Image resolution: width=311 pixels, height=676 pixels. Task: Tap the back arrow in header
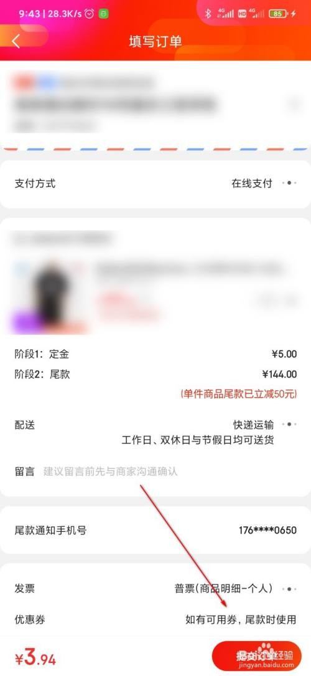[16, 41]
